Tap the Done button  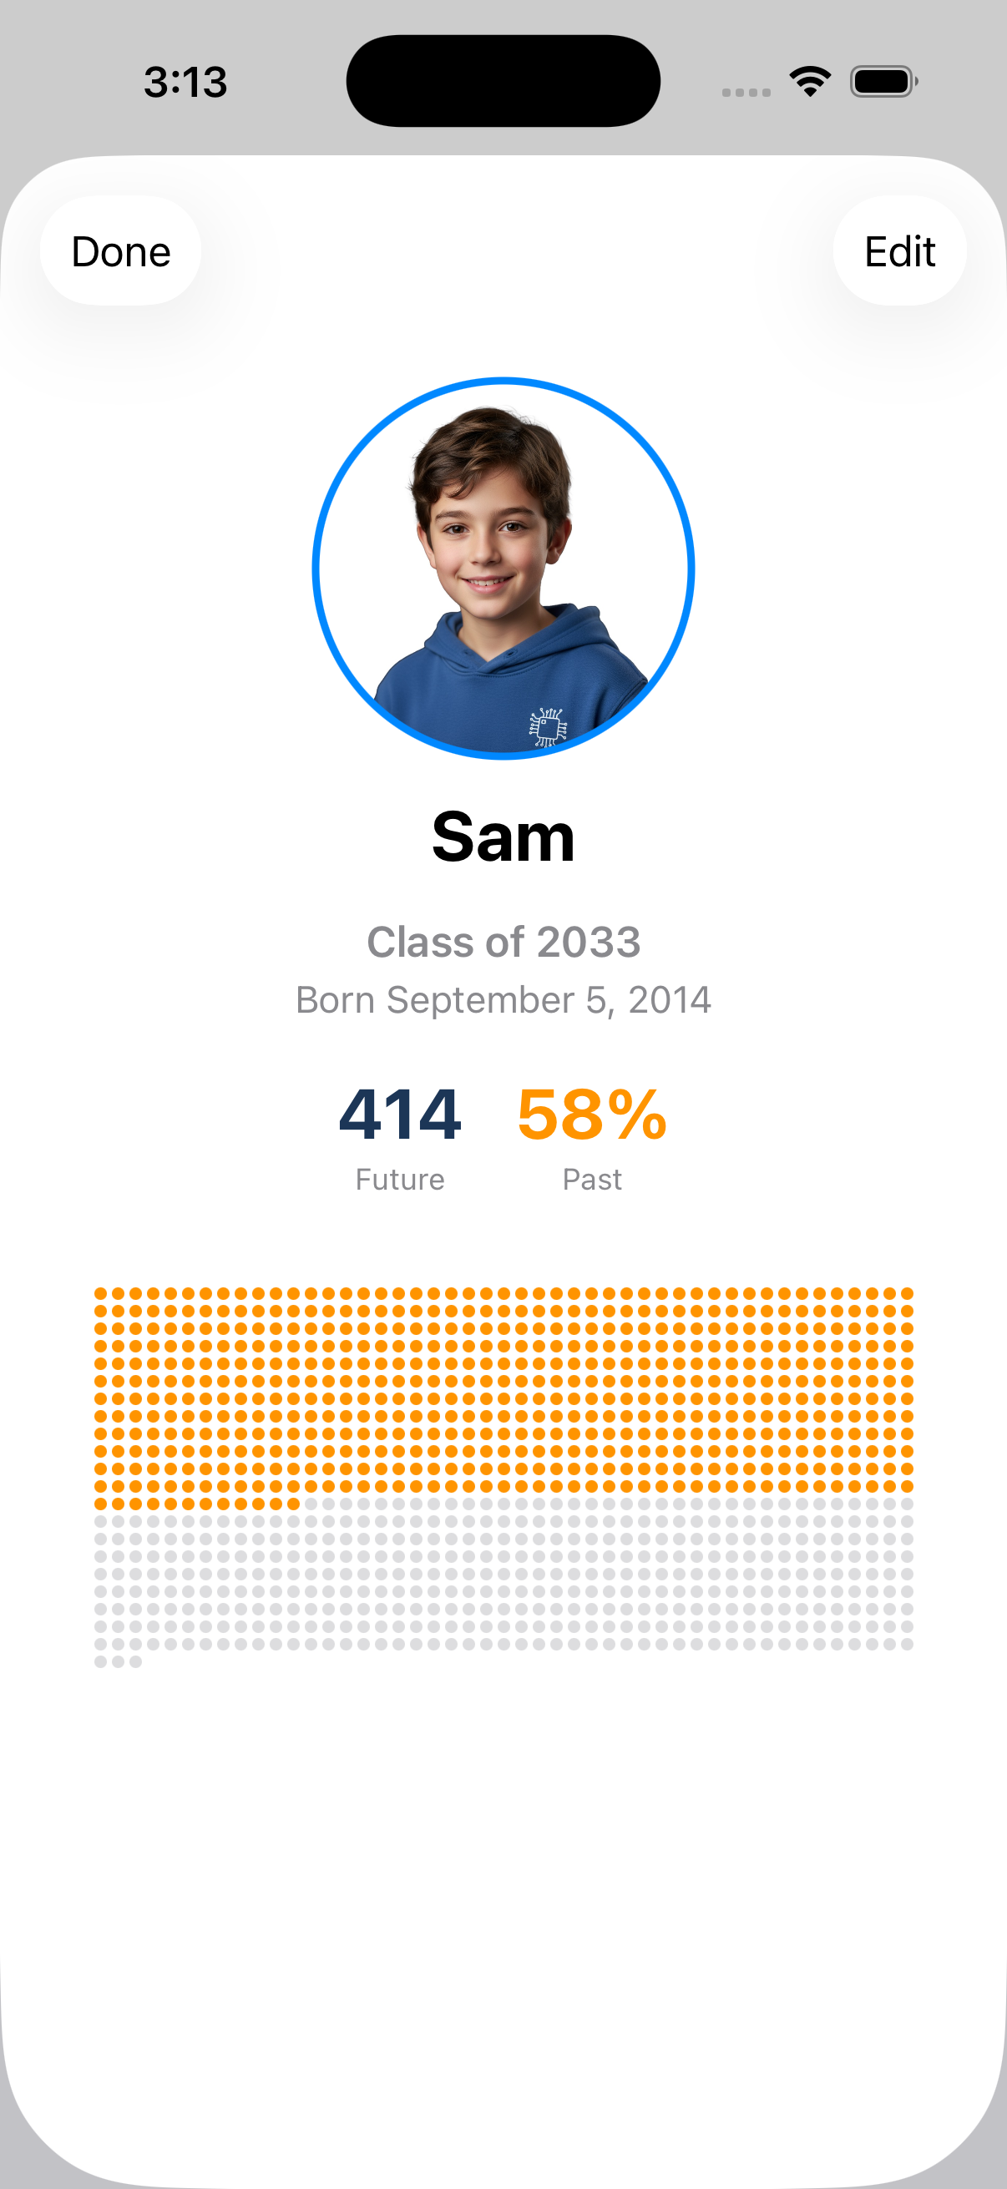click(121, 251)
